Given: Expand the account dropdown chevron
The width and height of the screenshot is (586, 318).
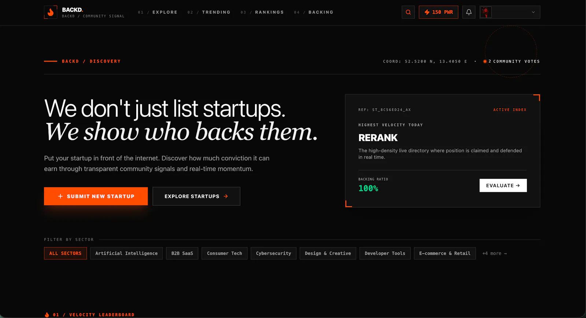Looking at the screenshot, I should (x=533, y=12).
